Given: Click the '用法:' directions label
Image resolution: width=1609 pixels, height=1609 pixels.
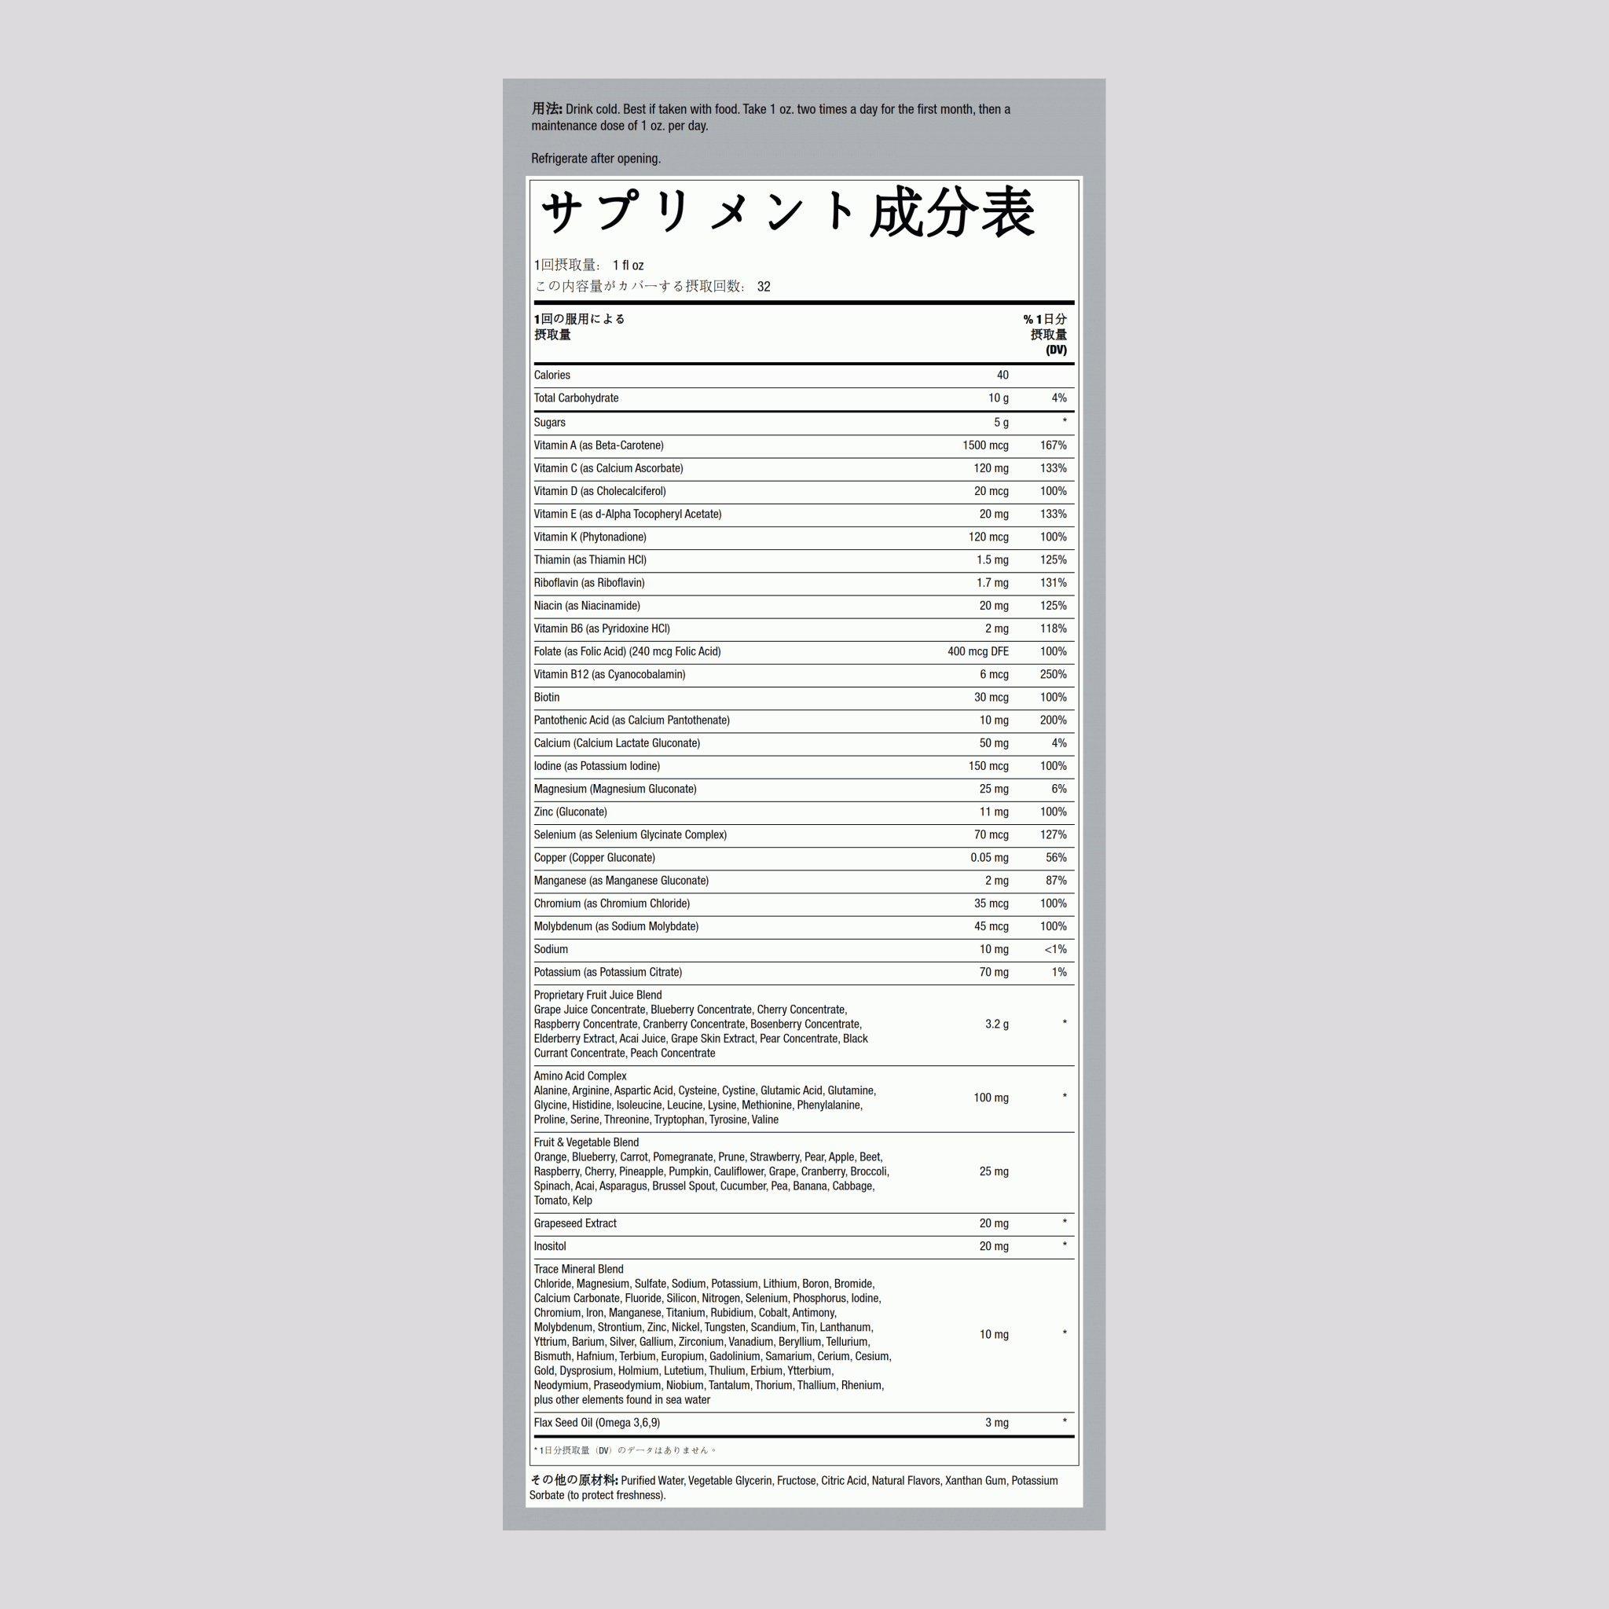Looking at the screenshot, I should coord(547,109).
